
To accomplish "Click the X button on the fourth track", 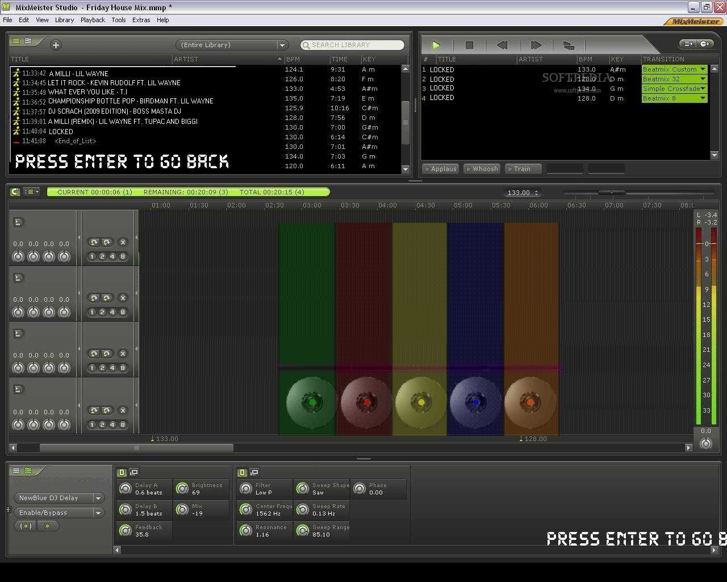I will 123,410.
